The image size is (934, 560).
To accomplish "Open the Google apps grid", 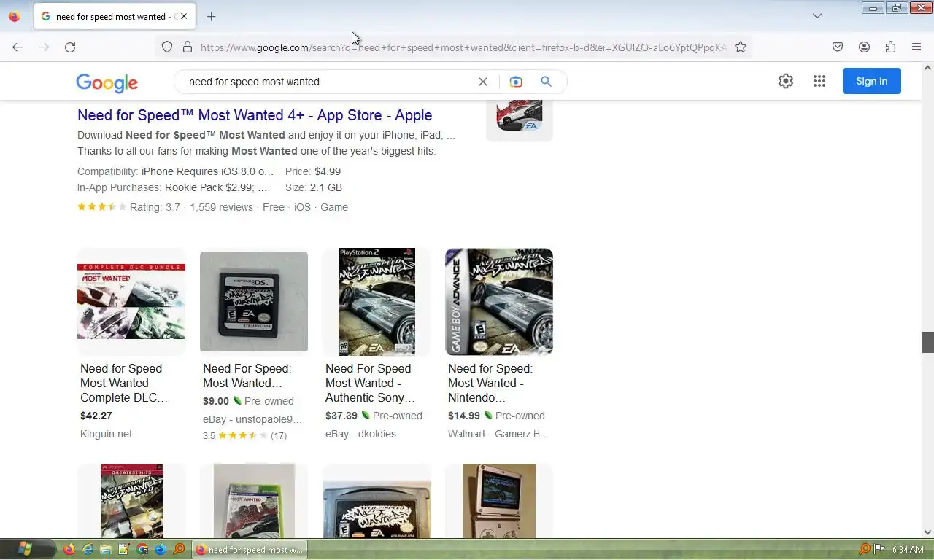I will [819, 81].
